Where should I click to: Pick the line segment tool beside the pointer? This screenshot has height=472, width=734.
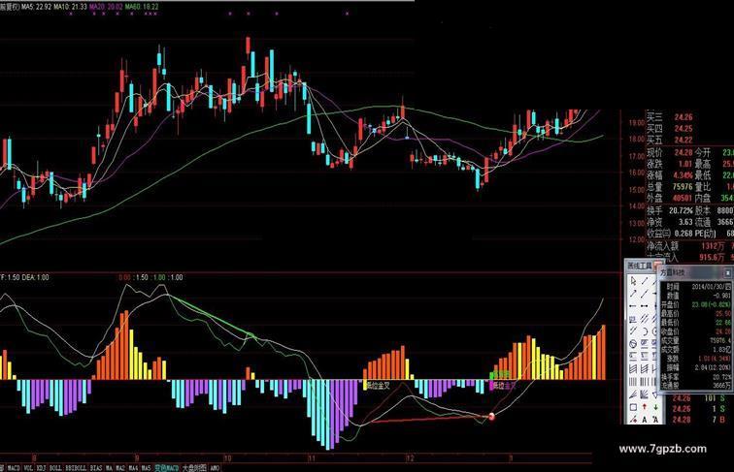(x=644, y=281)
